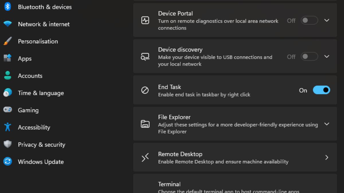Turn on Device discovery

point(309,57)
